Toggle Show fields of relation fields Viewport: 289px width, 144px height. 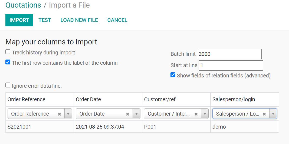tap(173, 75)
